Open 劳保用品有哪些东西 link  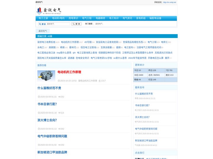click(x=133, y=42)
